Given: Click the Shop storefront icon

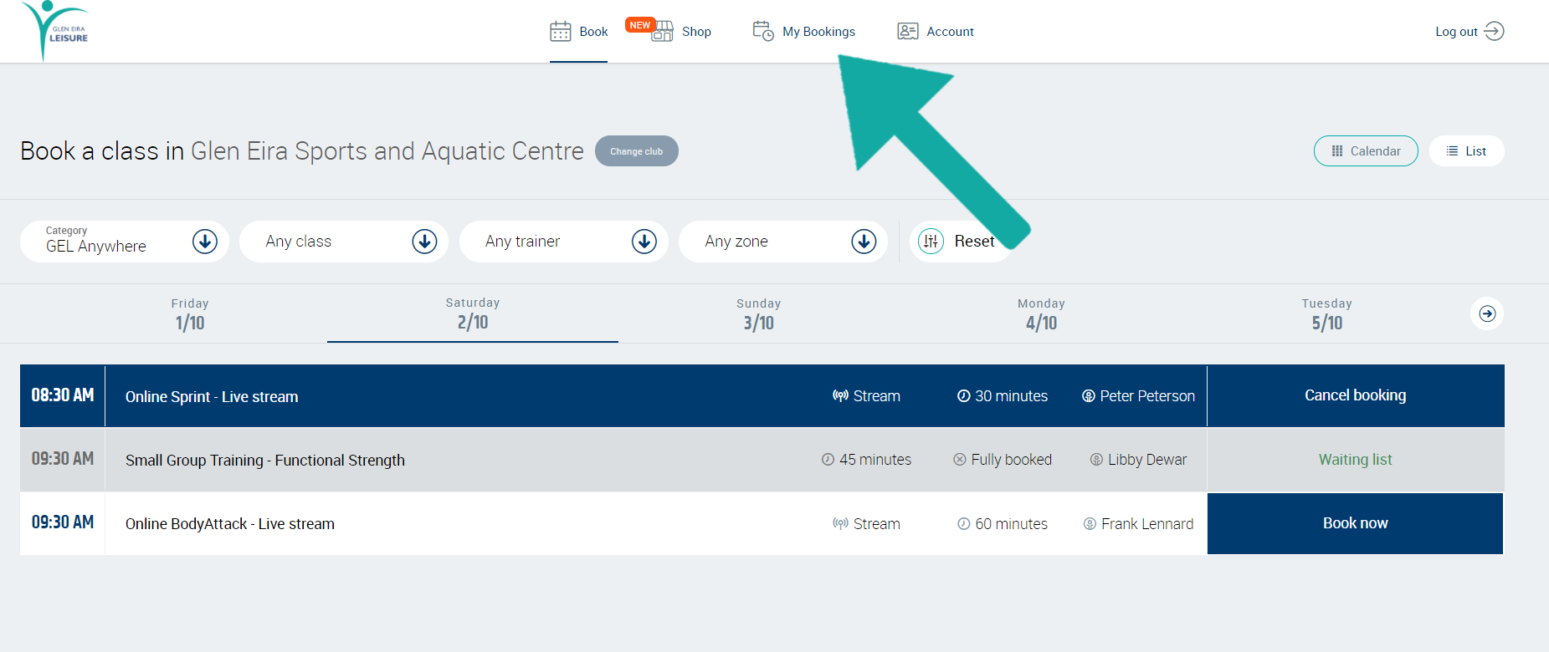Looking at the screenshot, I should (x=663, y=32).
